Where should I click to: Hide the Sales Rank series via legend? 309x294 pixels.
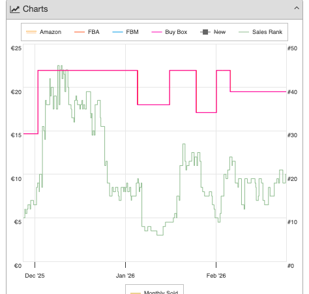tap(260, 32)
